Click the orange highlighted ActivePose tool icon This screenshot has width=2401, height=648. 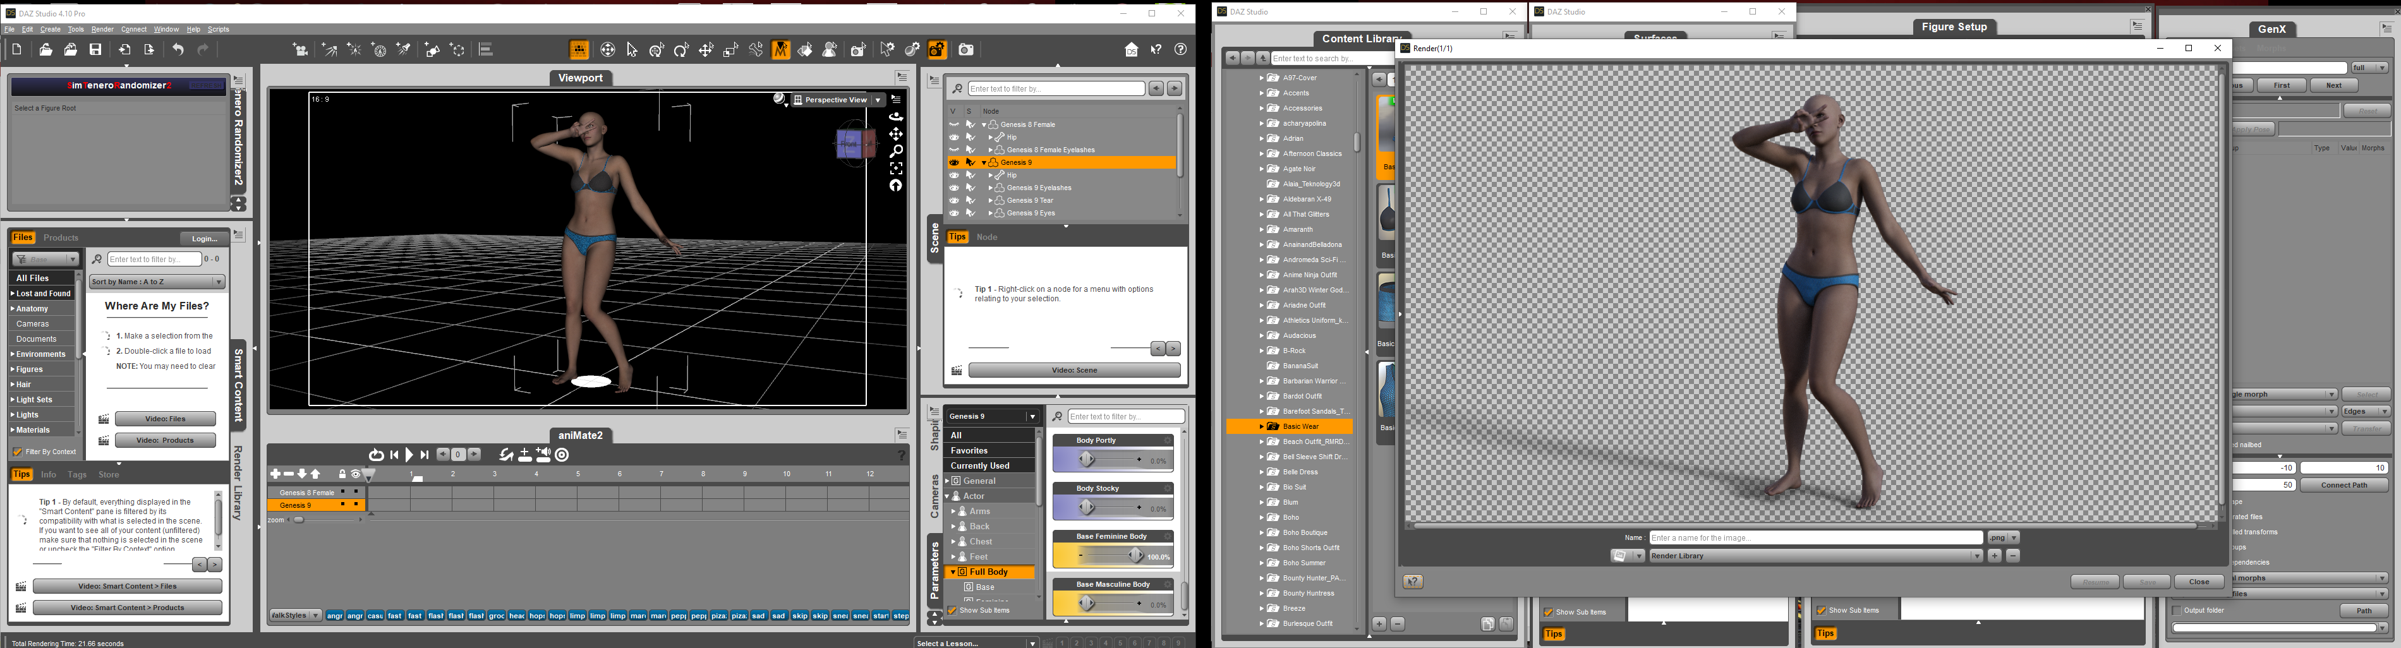tap(781, 51)
